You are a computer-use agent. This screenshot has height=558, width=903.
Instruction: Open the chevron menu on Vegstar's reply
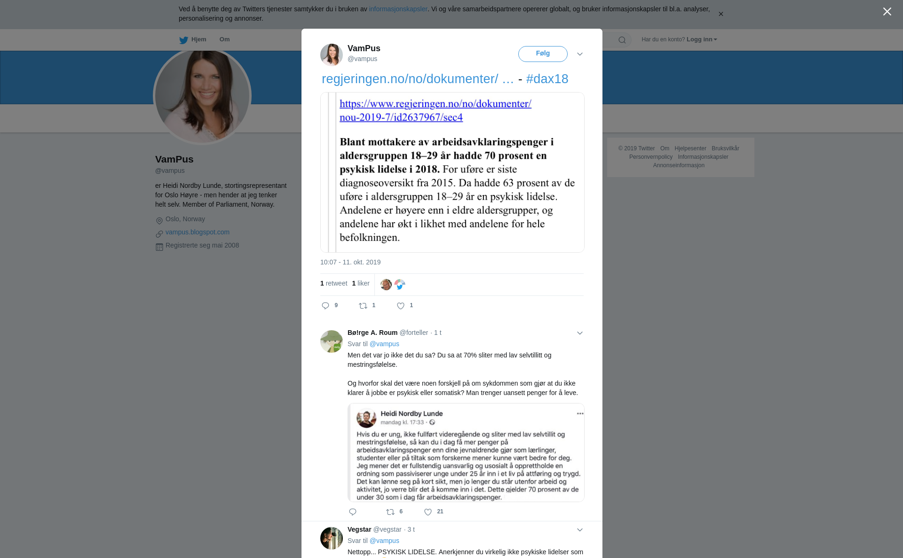click(580, 530)
